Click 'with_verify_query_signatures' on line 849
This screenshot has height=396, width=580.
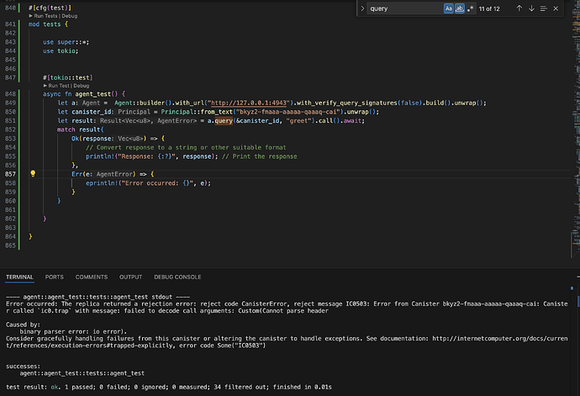[x=347, y=103]
